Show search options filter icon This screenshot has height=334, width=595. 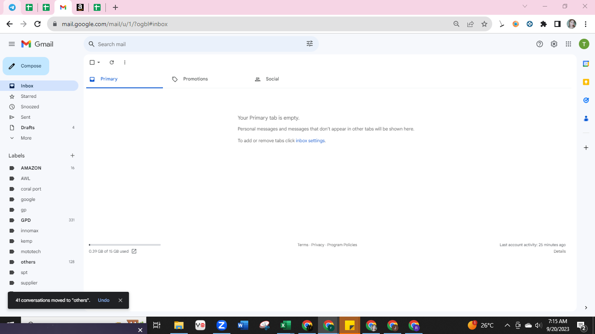coord(310,44)
